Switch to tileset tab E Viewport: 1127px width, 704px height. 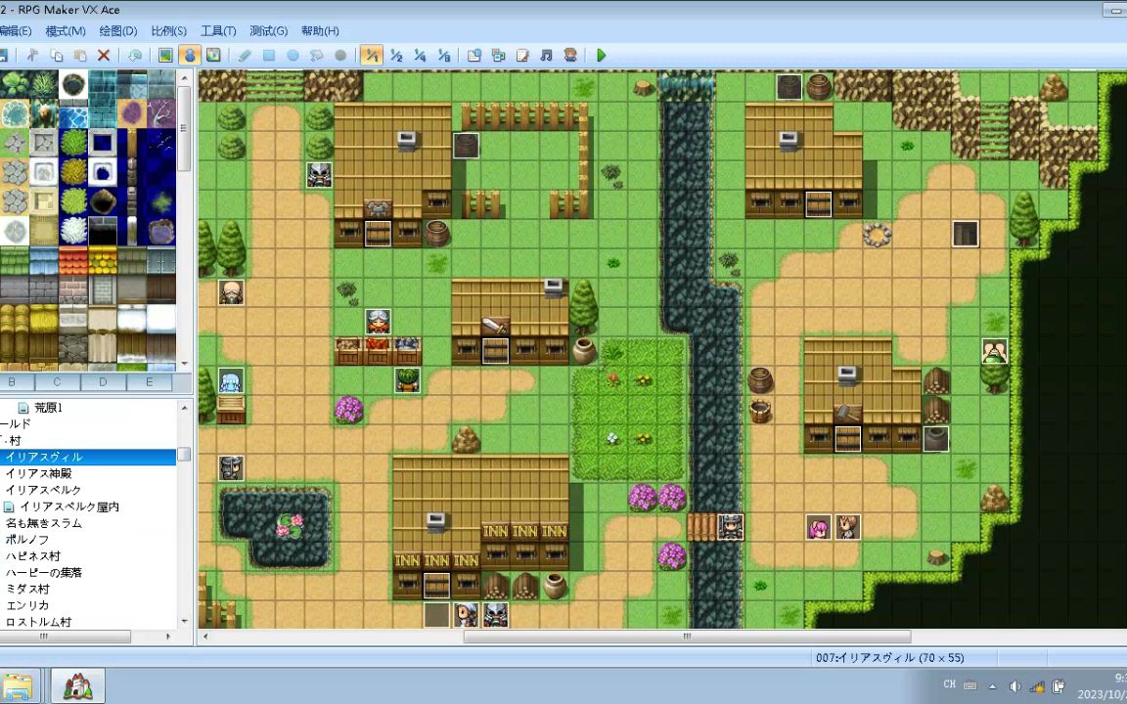click(149, 382)
